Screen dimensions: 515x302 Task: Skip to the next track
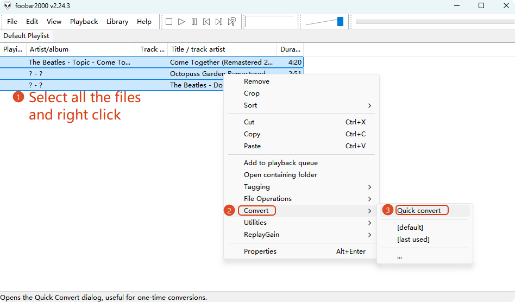tap(219, 22)
